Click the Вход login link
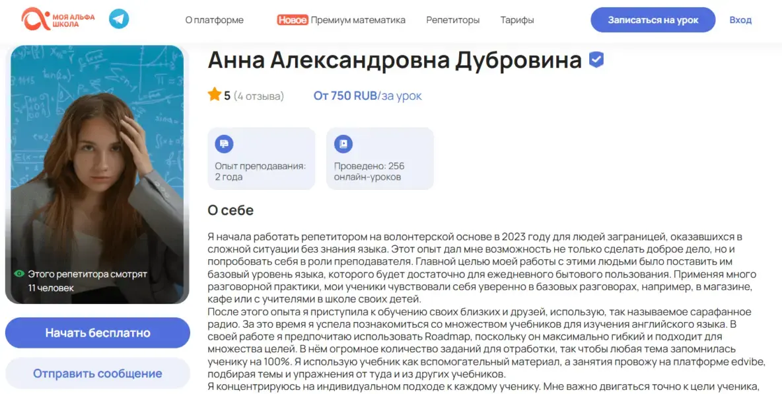782x394 pixels. 740,20
